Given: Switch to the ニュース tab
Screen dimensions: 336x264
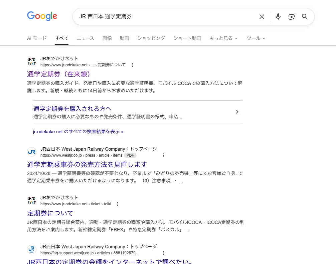Looking at the screenshot, I should (86, 38).
